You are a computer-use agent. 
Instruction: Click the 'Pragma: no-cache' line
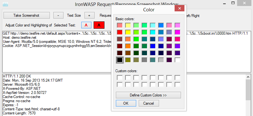point(17,101)
